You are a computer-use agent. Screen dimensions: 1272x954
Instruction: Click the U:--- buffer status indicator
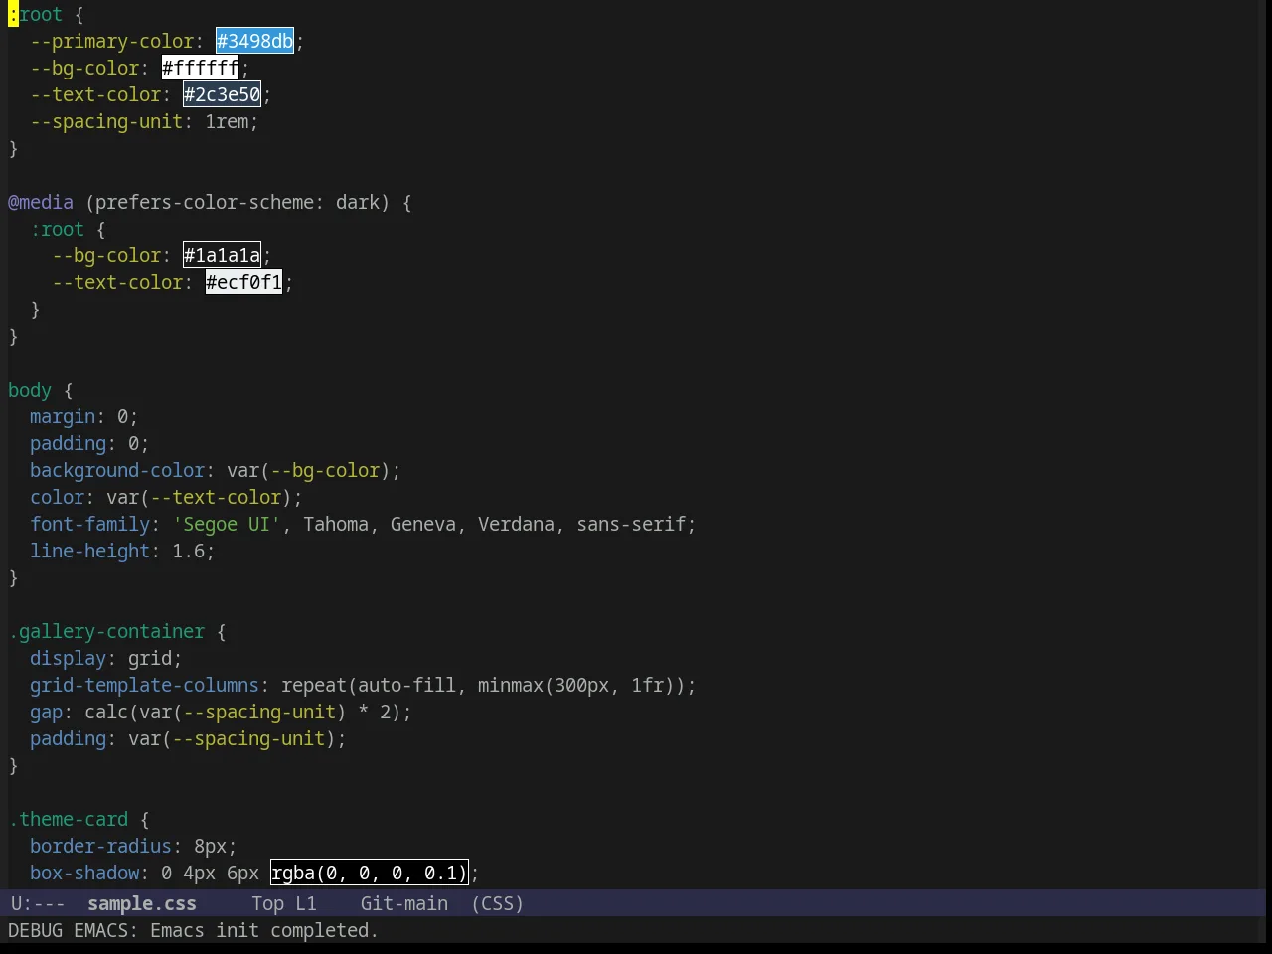[x=38, y=903]
